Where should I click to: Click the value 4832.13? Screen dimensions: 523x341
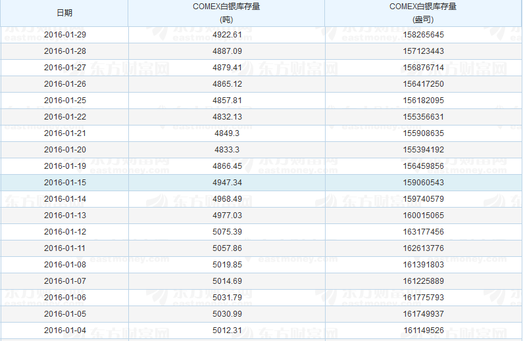227,117
